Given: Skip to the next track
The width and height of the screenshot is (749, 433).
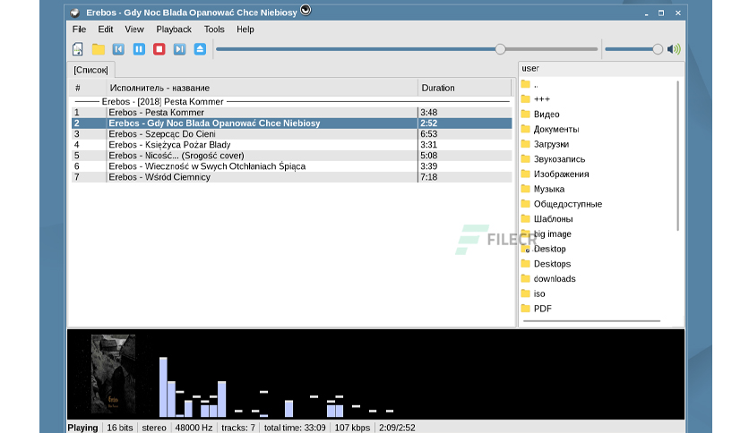Looking at the screenshot, I should pyautogui.click(x=179, y=49).
